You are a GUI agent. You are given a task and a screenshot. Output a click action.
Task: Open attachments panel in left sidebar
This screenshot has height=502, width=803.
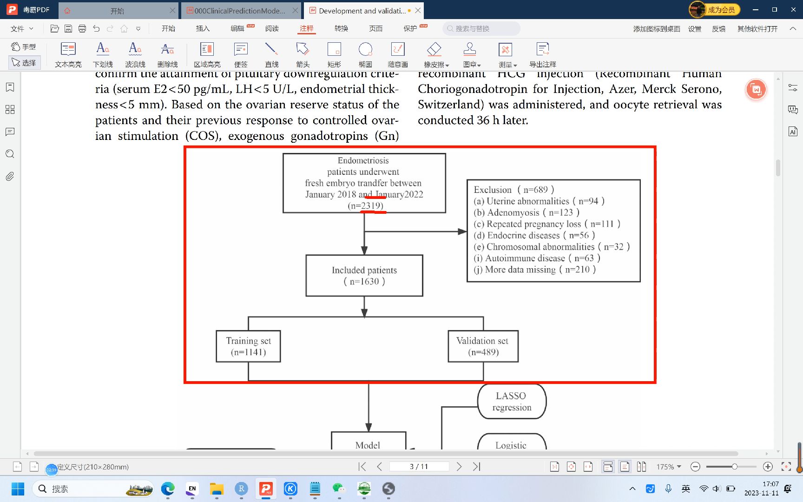coord(10,176)
